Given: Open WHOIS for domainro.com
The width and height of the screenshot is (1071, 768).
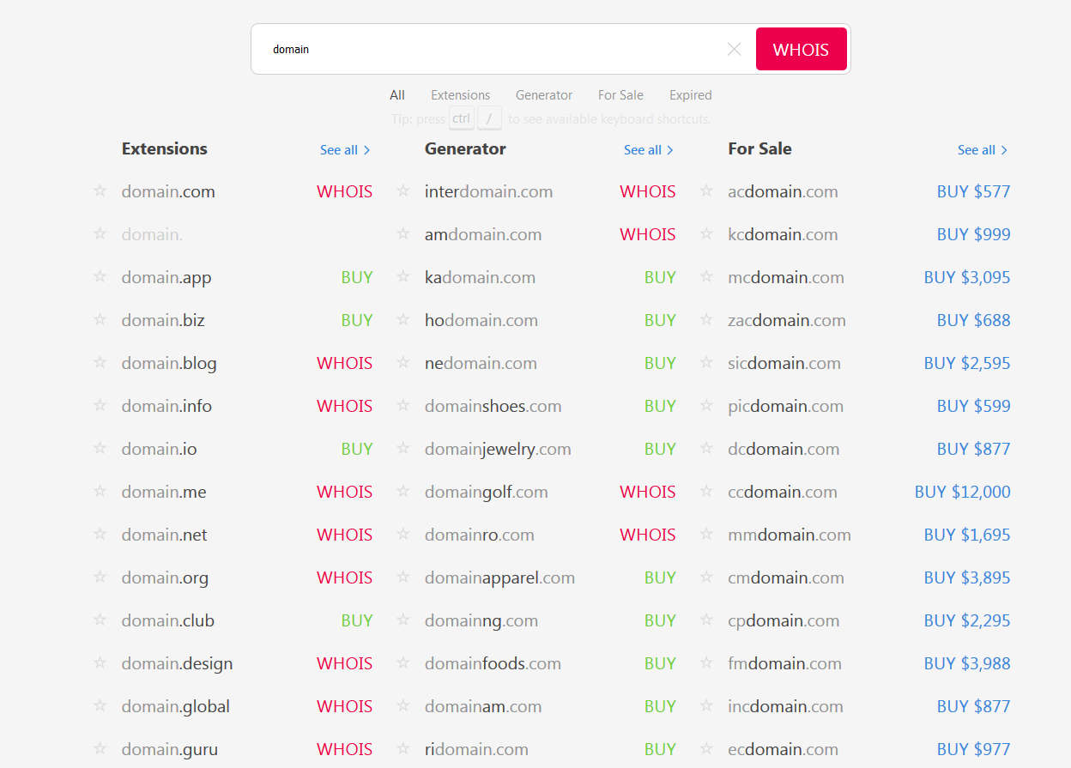Looking at the screenshot, I should click(648, 535).
